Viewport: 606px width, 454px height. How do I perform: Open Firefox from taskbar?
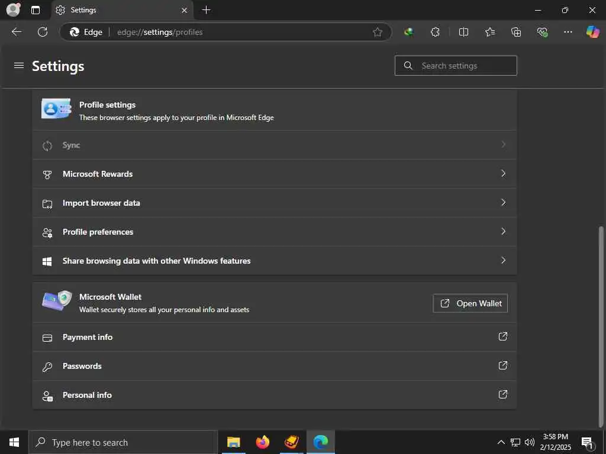point(262,442)
